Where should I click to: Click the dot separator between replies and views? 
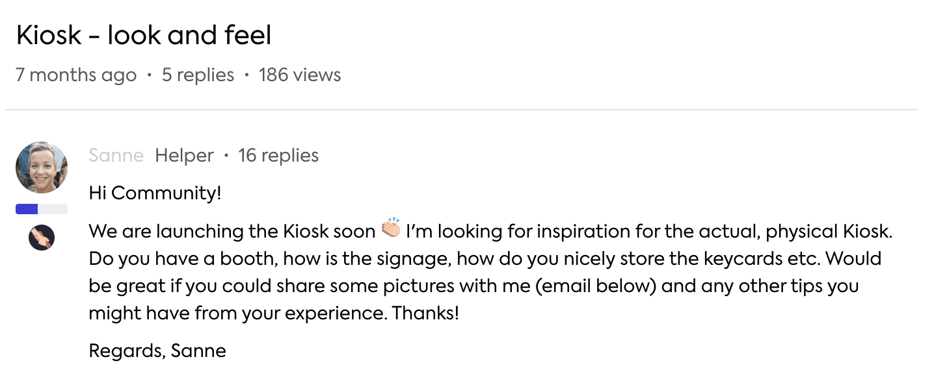pyautogui.click(x=247, y=76)
